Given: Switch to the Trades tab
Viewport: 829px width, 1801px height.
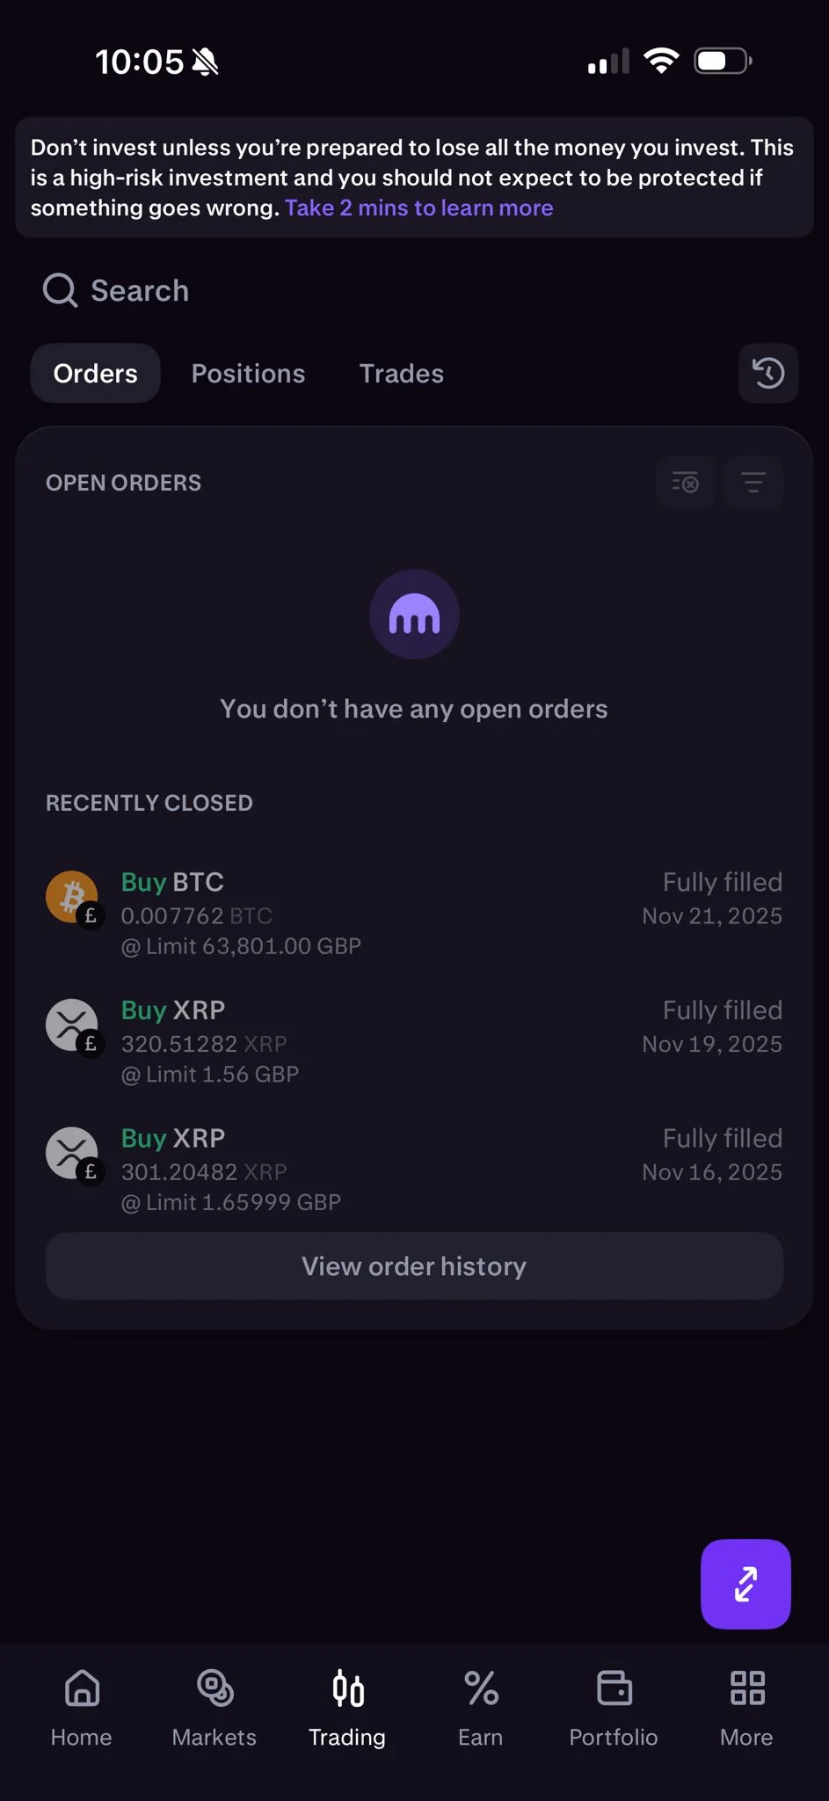Looking at the screenshot, I should pyautogui.click(x=402, y=374).
